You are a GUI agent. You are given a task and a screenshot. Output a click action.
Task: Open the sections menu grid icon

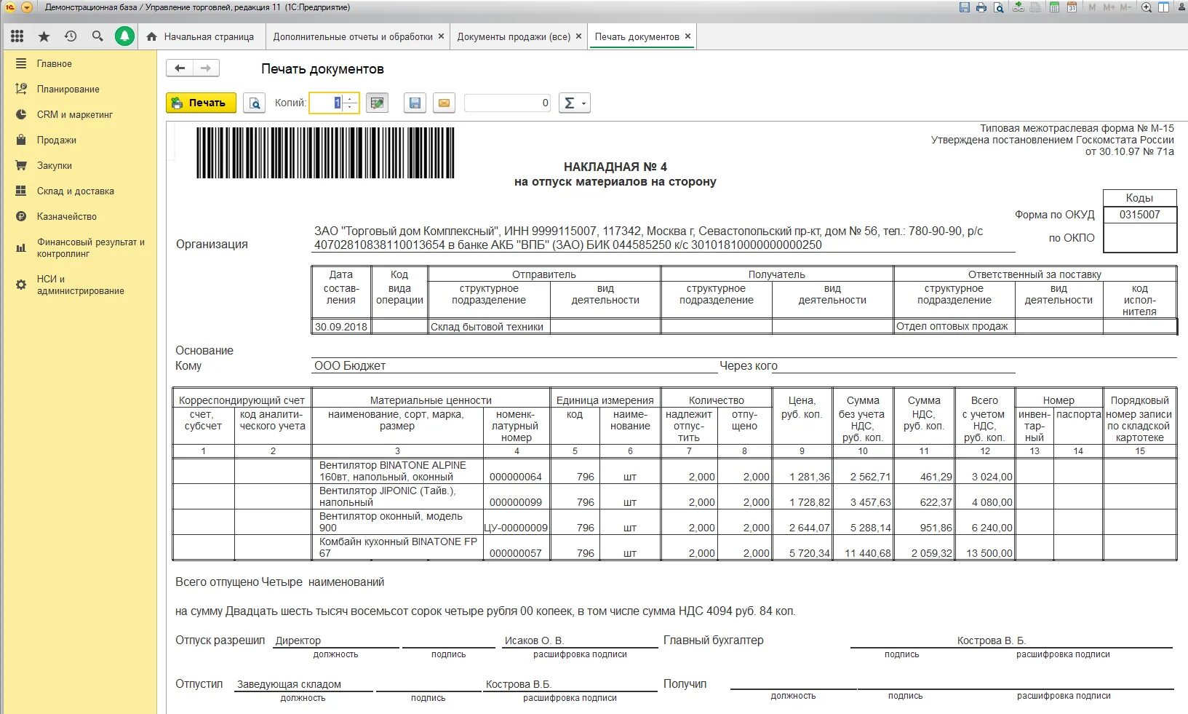pyautogui.click(x=17, y=36)
